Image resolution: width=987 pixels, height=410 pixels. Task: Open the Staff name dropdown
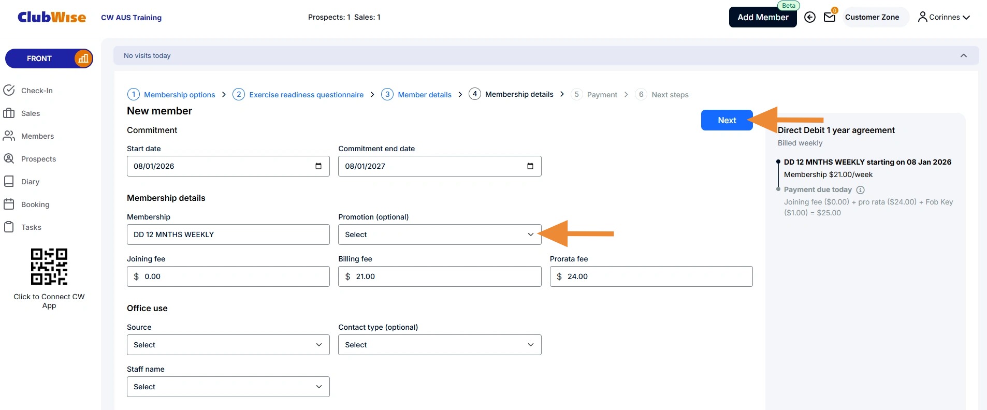click(x=228, y=387)
